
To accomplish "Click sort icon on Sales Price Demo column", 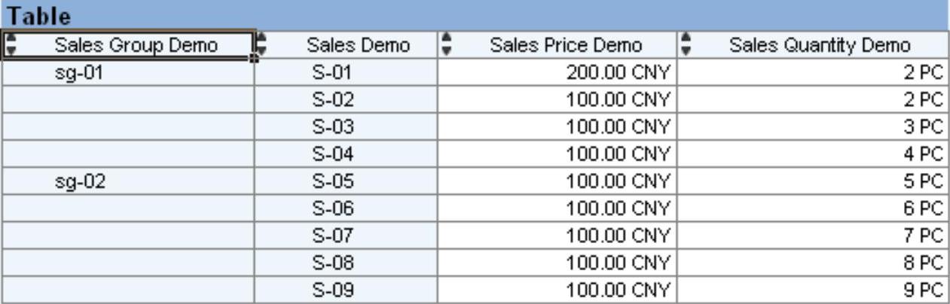I will 446,45.
